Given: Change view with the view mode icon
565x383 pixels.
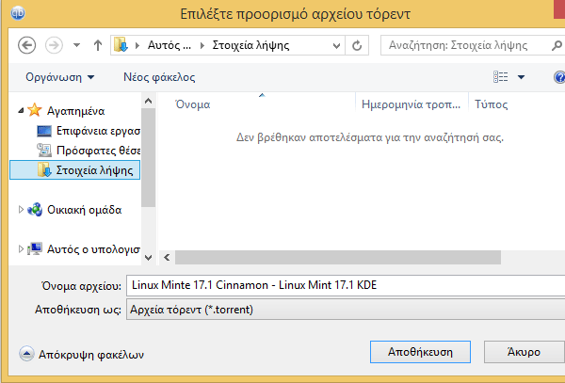Looking at the screenshot, I should click(501, 76).
